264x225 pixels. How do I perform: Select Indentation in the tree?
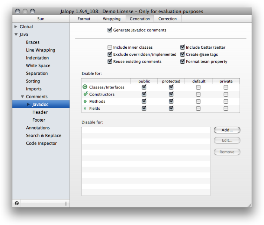38,58
